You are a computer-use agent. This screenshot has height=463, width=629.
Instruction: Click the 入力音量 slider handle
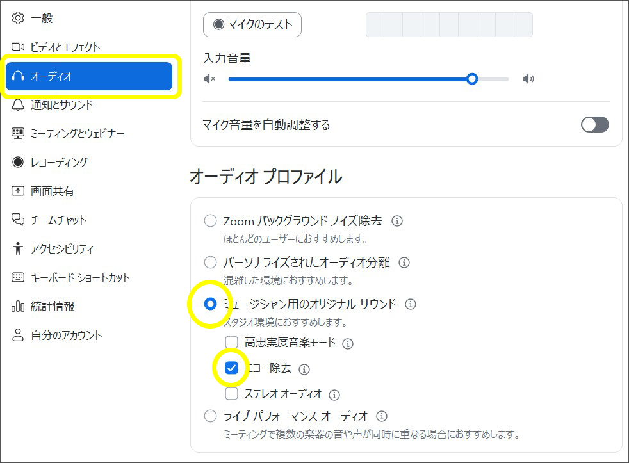472,79
